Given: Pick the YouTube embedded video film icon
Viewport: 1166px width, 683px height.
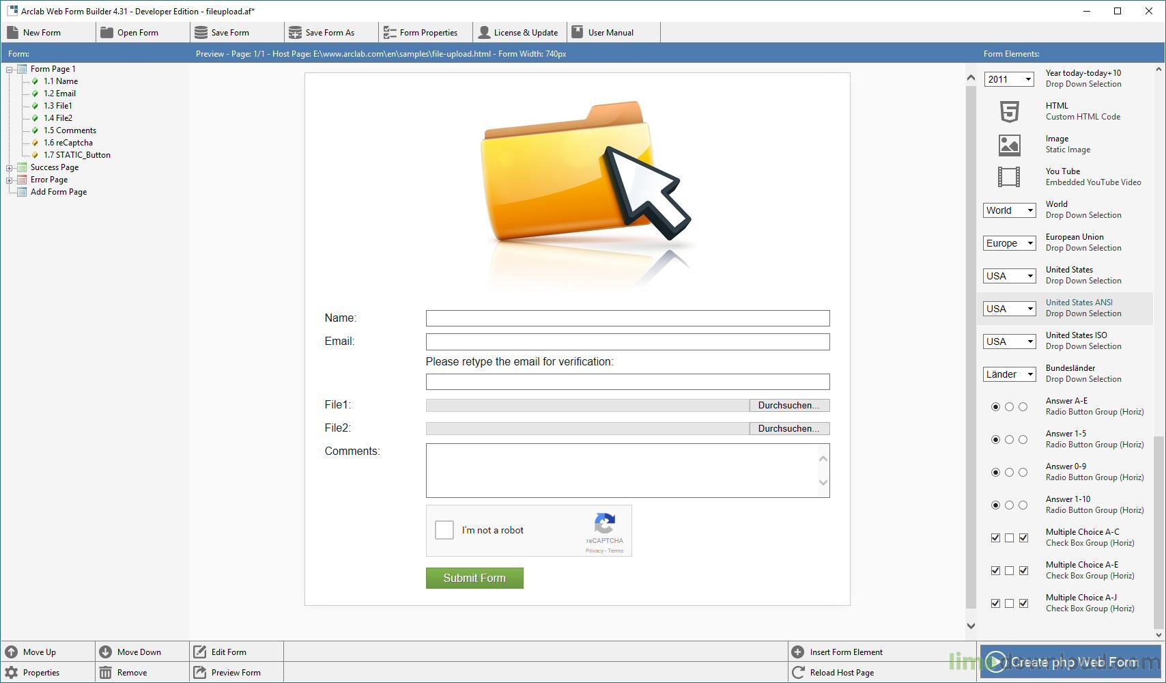Looking at the screenshot, I should 1009,177.
